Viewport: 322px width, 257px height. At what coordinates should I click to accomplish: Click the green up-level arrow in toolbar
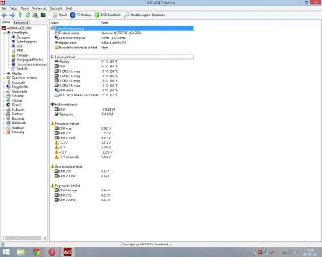[20, 15]
